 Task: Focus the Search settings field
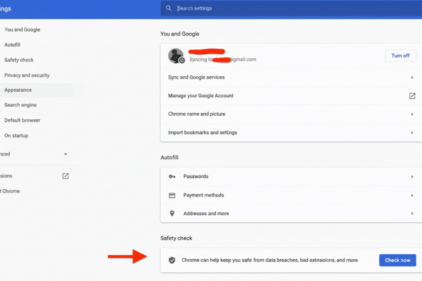tap(291, 8)
